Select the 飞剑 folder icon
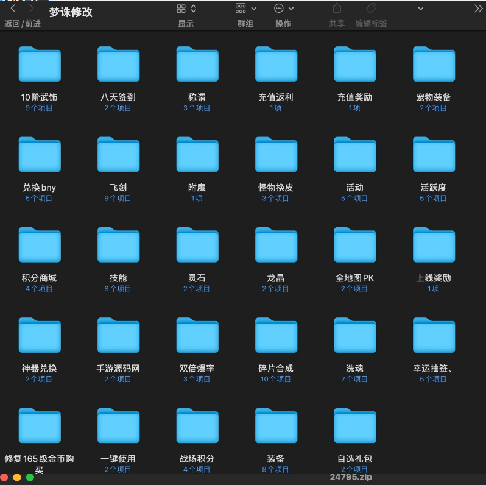Viewport: 486px width, 485px height. (118, 154)
